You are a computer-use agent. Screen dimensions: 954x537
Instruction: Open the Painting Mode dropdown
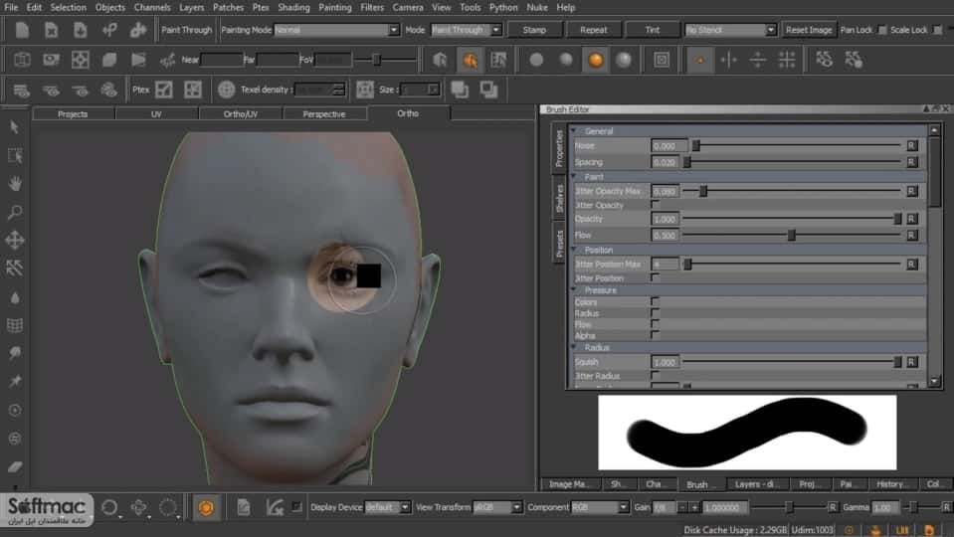pyautogui.click(x=336, y=30)
